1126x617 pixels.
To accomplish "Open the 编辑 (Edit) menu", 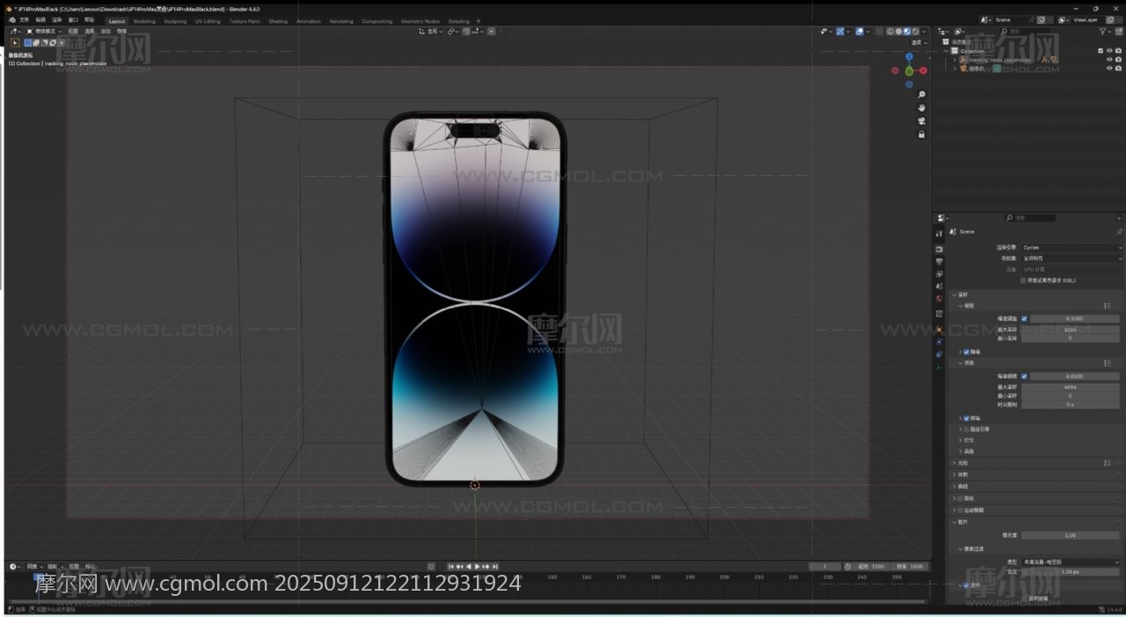I will pos(40,20).
